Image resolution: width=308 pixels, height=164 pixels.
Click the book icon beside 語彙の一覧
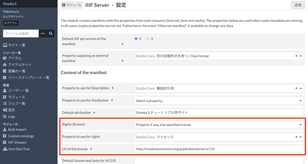[5, 71]
